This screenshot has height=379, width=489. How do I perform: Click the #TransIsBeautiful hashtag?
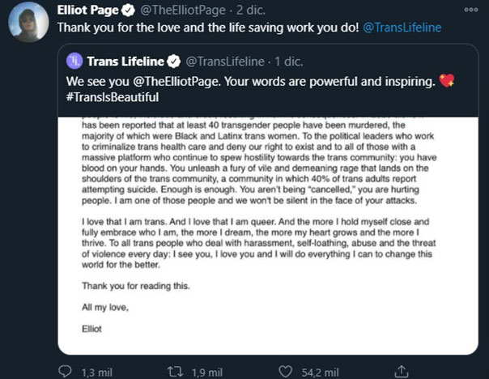(x=113, y=97)
